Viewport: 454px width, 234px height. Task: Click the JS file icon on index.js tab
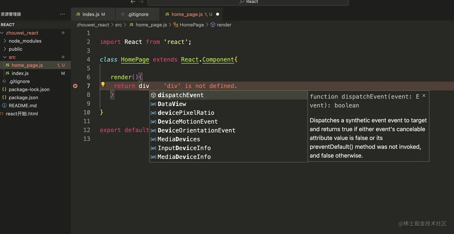(78, 14)
